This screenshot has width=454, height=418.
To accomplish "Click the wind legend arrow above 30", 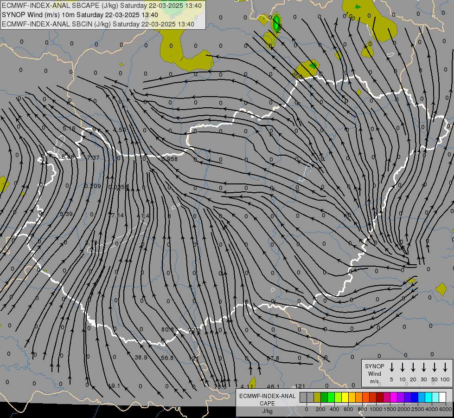I will click(x=423, y=367).
